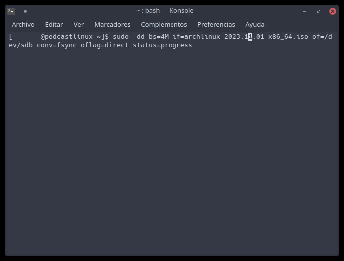Expand the Marcadores menu
This screenshot has height=261, width=344.
pos(112,24)
